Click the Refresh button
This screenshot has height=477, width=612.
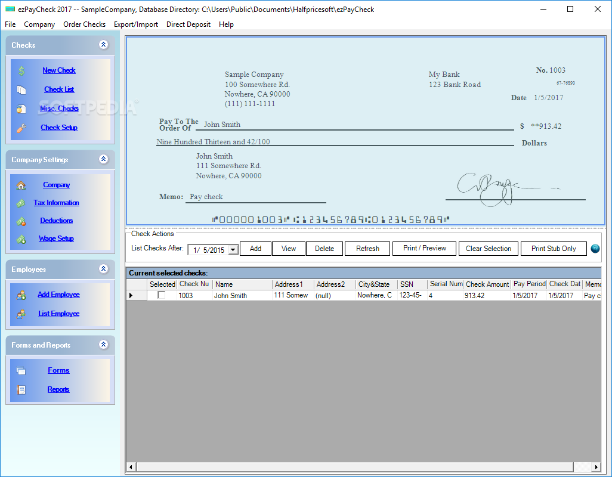click(367, 249)
